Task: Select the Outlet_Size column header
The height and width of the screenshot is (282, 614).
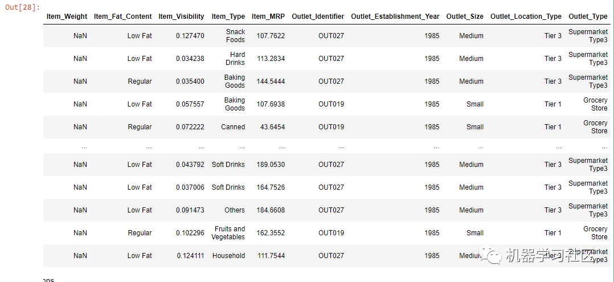Action: coord(465,17)
